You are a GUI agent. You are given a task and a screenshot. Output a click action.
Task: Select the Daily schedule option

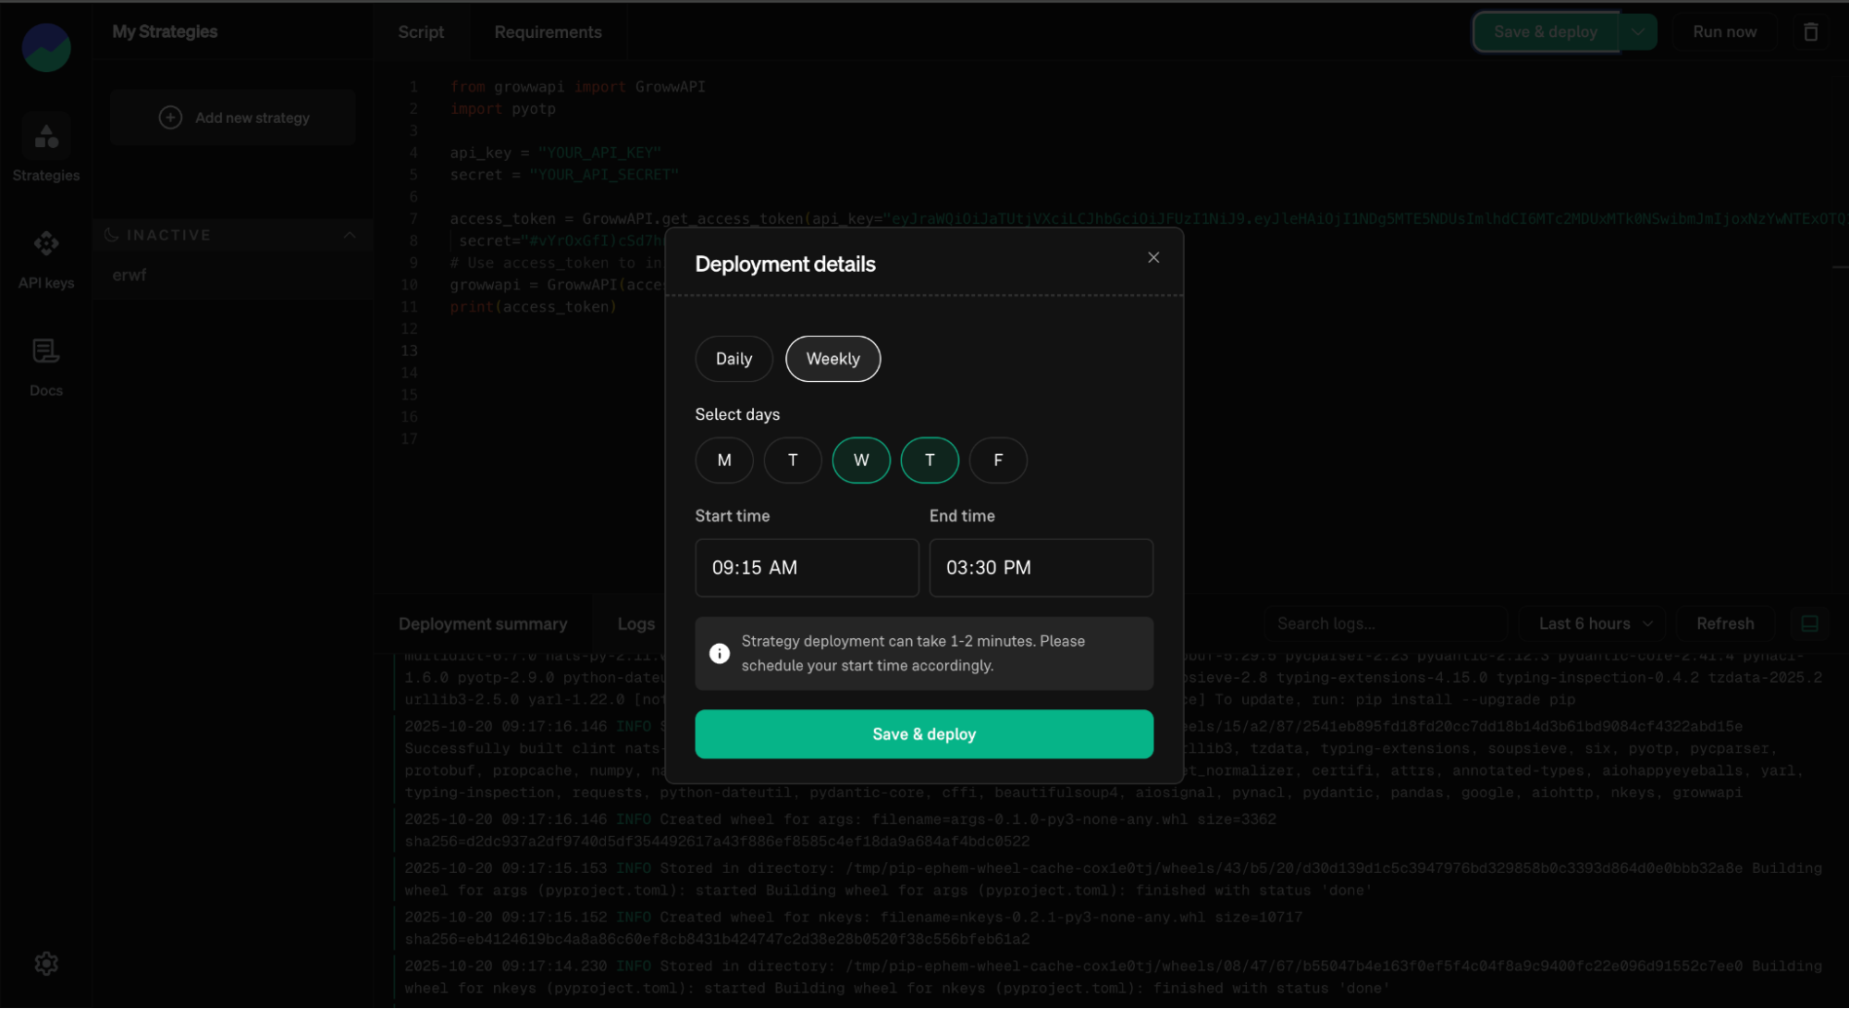[733, 359]
